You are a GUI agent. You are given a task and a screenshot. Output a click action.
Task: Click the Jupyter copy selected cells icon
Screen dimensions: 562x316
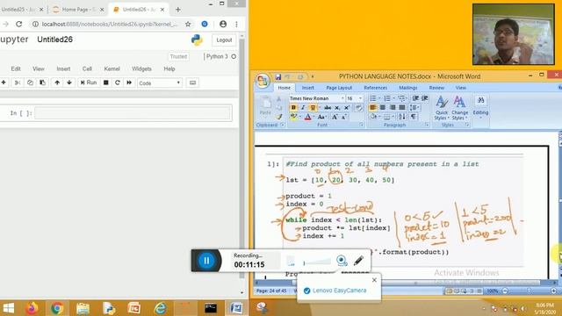[x=30, y=83]
